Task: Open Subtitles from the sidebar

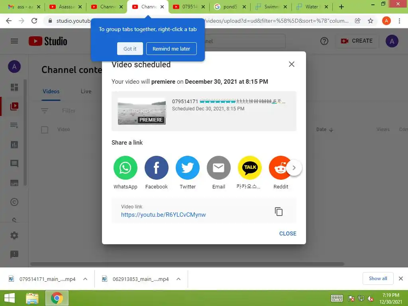Action: tap(14, 183)
